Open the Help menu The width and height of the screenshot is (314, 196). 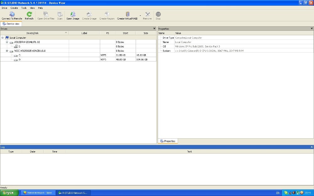click(41, 8)
